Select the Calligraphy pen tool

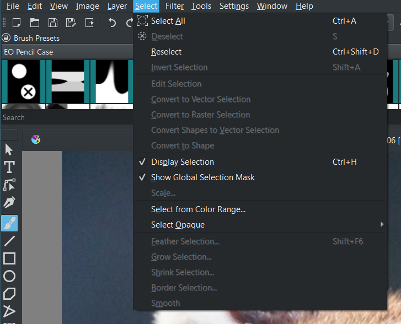[9, 202]
